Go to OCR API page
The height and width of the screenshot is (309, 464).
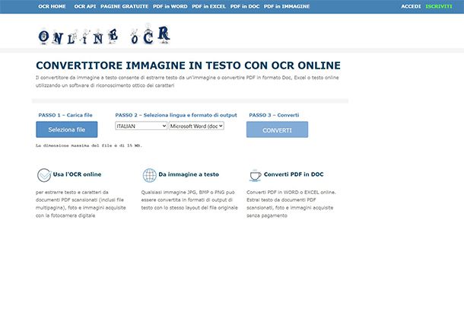[x=85, y=6]
